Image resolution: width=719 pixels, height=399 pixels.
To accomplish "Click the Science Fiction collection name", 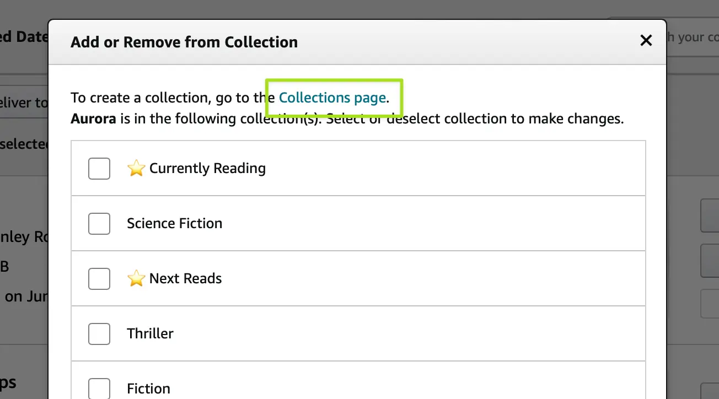I will (x=174, y=224).
